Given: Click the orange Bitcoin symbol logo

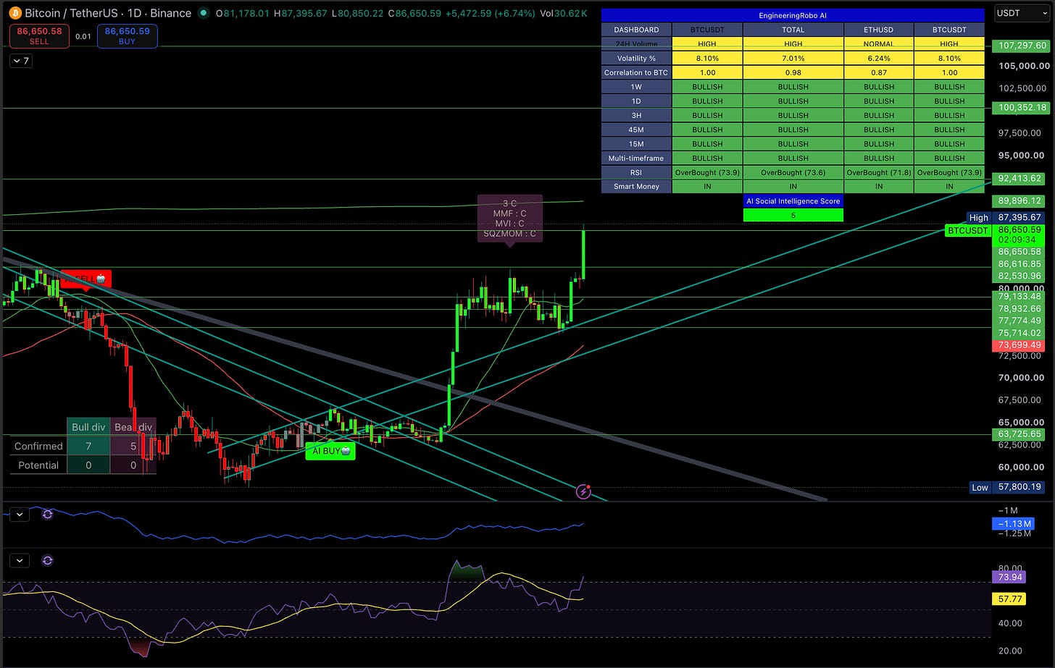Looking at the screenshot, I should pyautogui.click(x=14, y=13).
